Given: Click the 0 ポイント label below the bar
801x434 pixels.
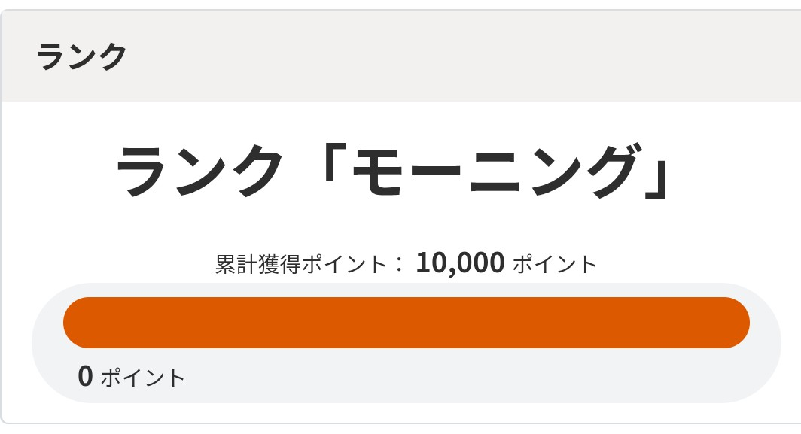Looking at the screenshot, I should [x=132, y=376].
